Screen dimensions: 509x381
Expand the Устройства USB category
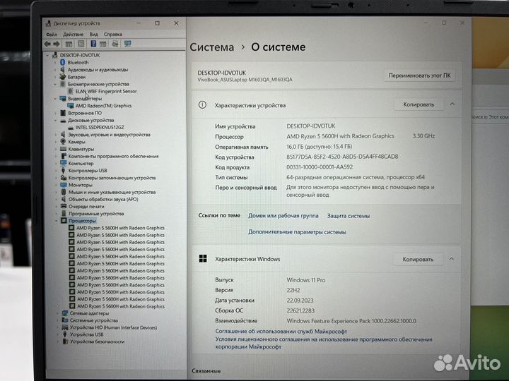[58, 334]
